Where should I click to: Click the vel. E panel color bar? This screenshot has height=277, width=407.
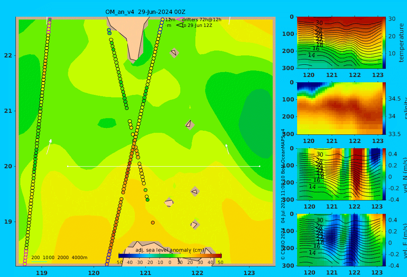(384, 240)
